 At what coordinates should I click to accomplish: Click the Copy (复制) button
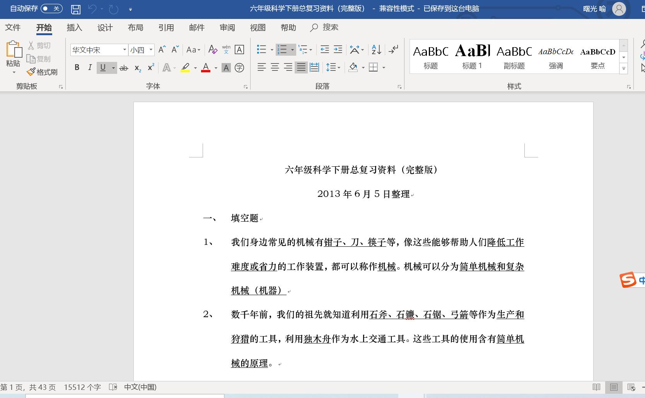(39, 59)
